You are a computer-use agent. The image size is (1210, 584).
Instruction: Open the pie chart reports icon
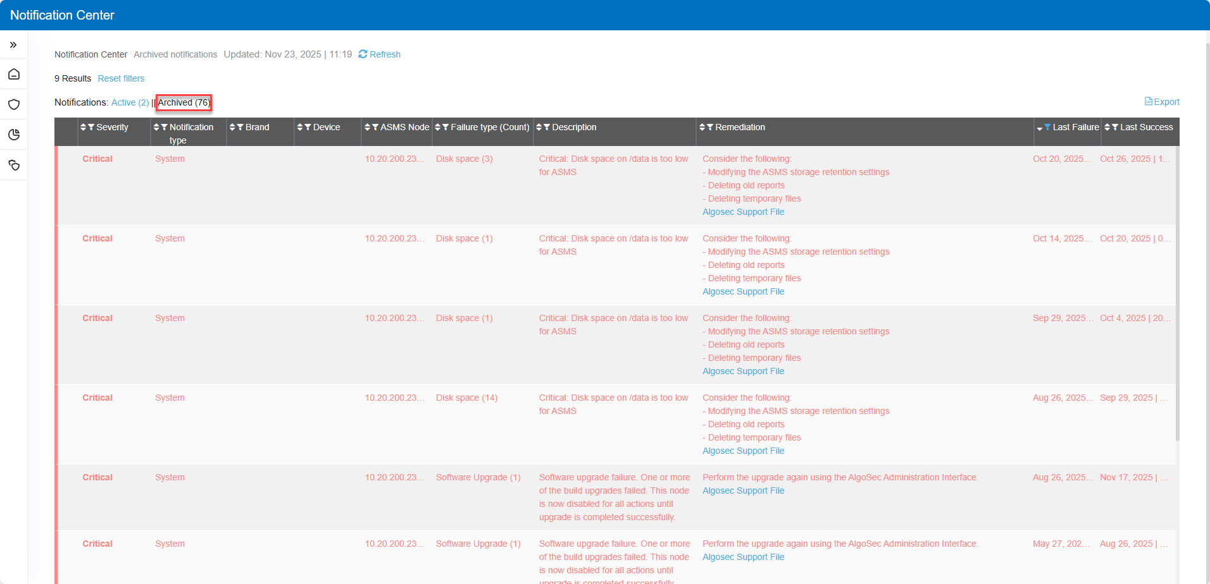[x=14, y=135]
